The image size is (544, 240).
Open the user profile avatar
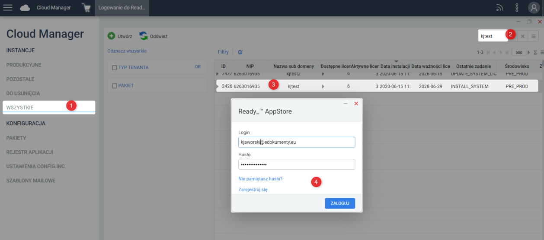[x=534, y=8]
